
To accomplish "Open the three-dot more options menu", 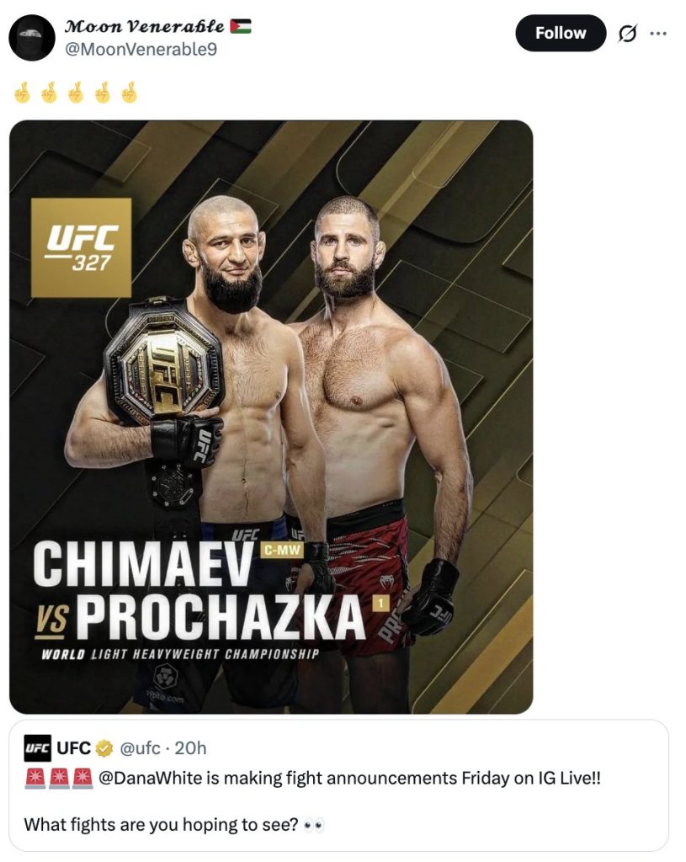I will pyautogui.click(x=658, y=34).
